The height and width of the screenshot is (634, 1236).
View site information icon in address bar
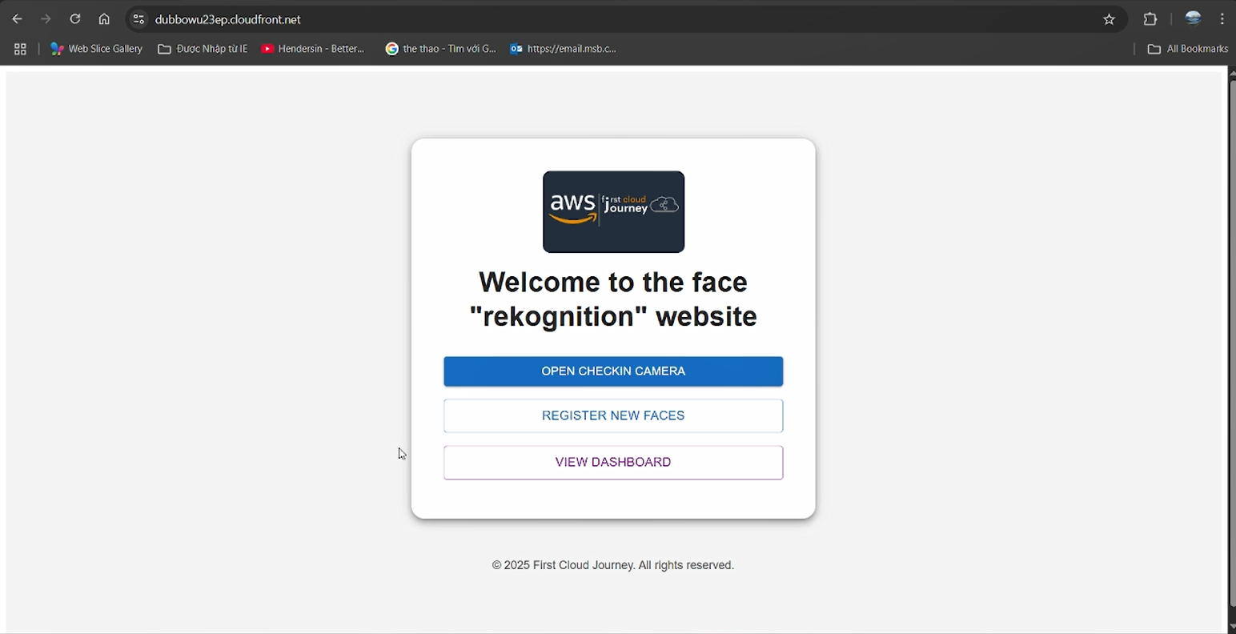click(138, 19)
